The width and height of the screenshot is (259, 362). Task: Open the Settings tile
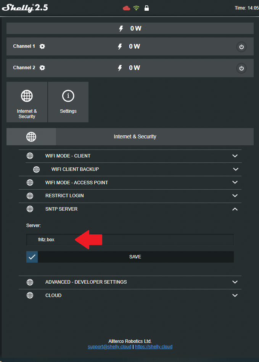tap(68, 102)
